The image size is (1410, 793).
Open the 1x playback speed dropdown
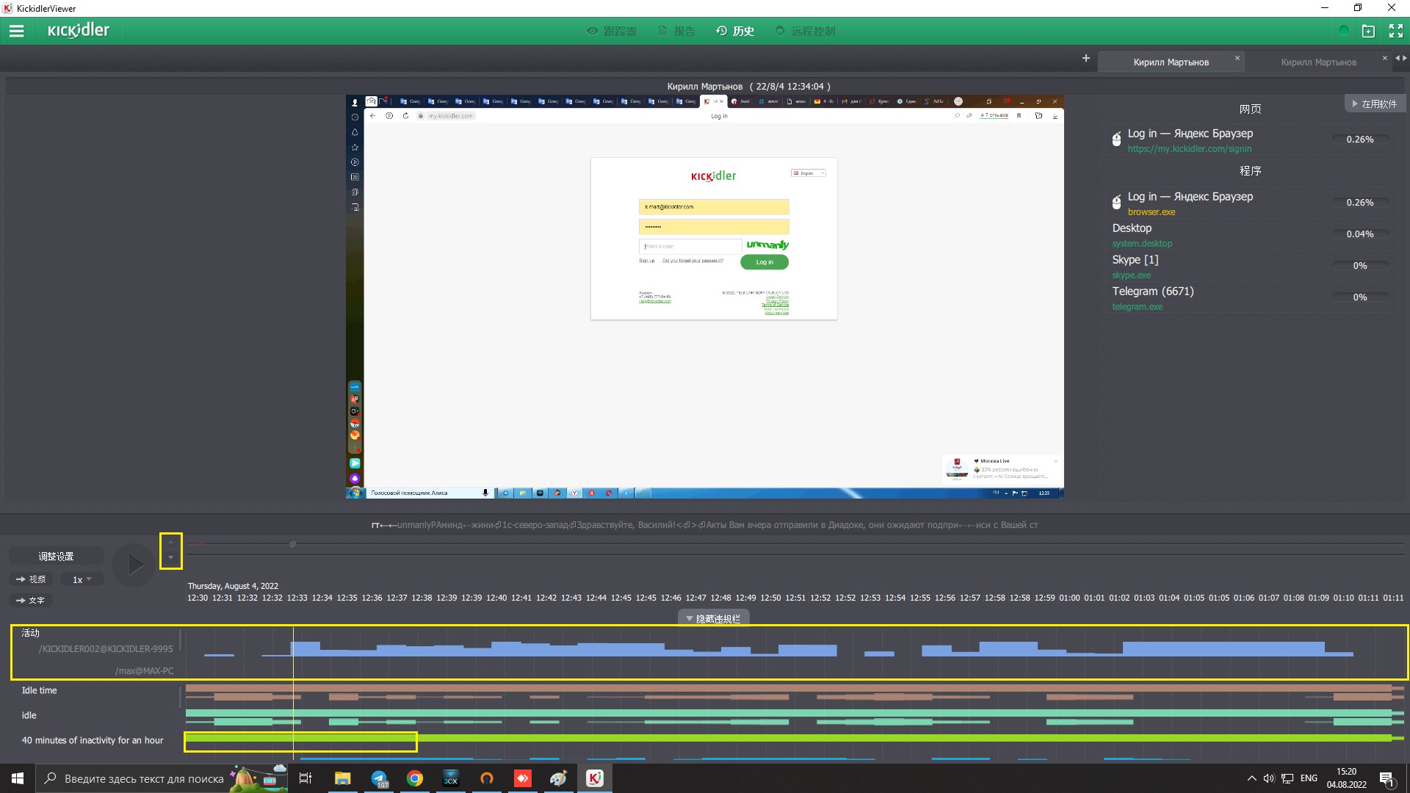click(x=82, y=579)
